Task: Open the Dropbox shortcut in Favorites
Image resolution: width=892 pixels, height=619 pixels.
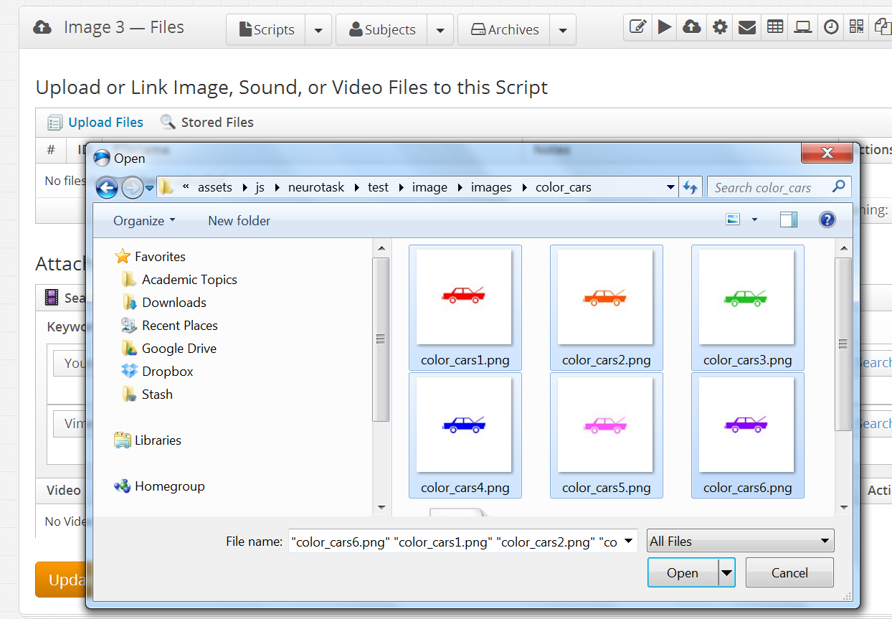Action: [168, 371]
